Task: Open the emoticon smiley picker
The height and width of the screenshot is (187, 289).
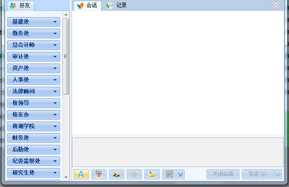Action: coord(134,174)
